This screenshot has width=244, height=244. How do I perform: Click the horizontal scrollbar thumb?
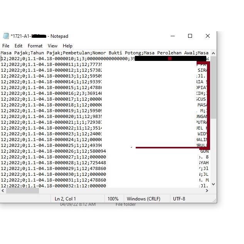[x=22, y=191]
